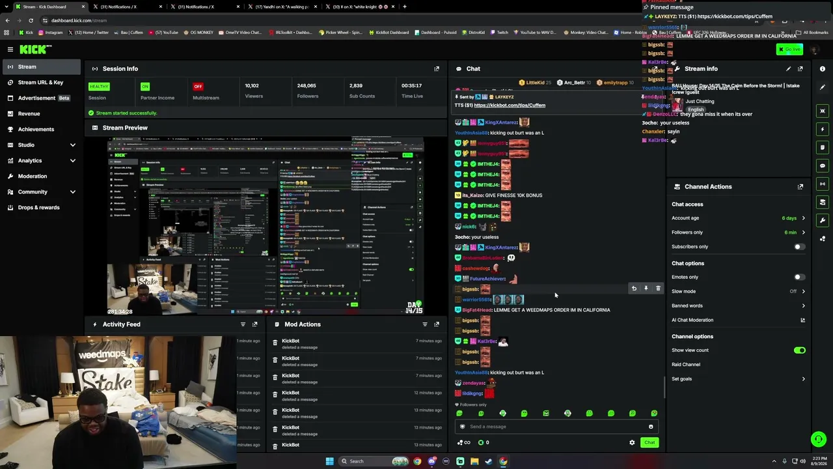Delete the hovered bigssb chat message
Viewport: 833px width, 469px height.
(658, 288)
